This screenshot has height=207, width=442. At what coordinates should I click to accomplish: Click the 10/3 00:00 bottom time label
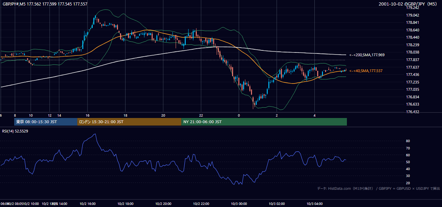239,204
